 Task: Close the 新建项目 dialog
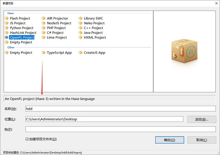pyautogui.click(x=216, y=3)
